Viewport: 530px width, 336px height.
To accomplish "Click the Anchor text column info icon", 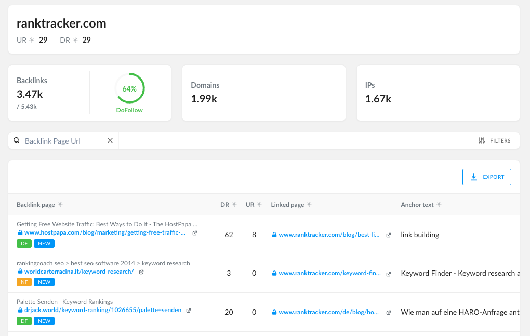I will coord(439,205).
